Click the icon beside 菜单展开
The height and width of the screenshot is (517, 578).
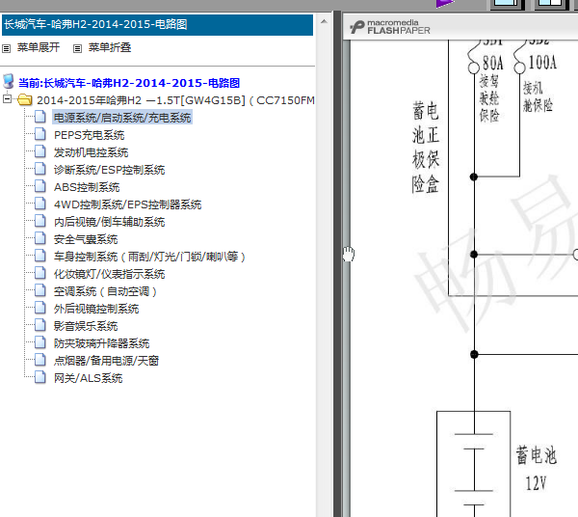[7, 48]
